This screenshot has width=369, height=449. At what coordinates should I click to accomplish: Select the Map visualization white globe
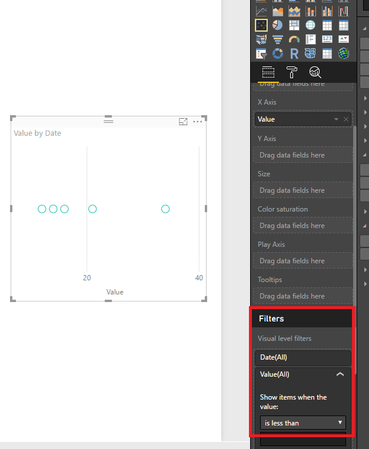(311, 25)
